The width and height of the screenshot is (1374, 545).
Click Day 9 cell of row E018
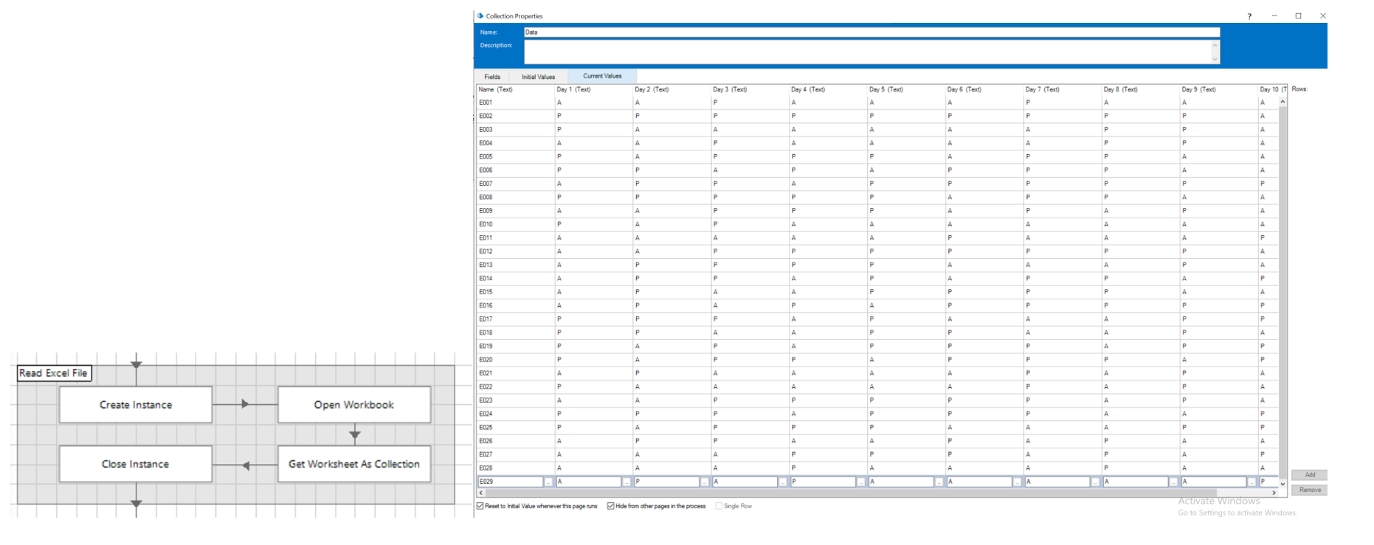click(1219, 333)
